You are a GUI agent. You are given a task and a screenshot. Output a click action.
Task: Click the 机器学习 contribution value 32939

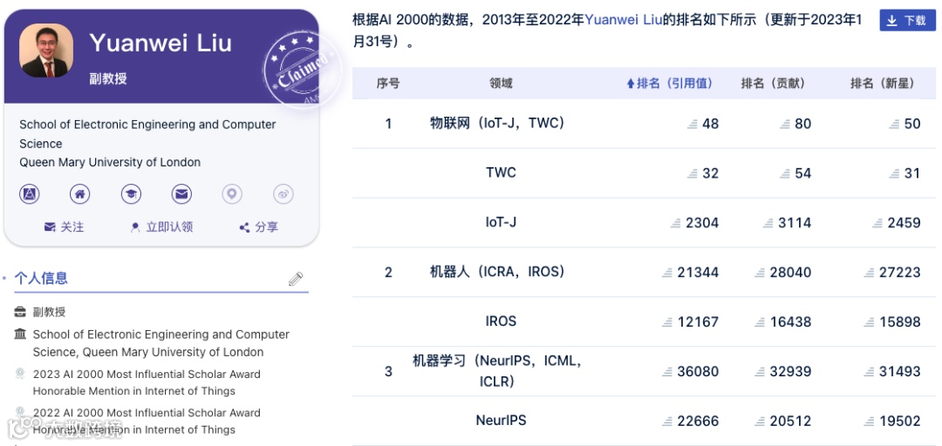pyautogui.click(x=790, y=372)
